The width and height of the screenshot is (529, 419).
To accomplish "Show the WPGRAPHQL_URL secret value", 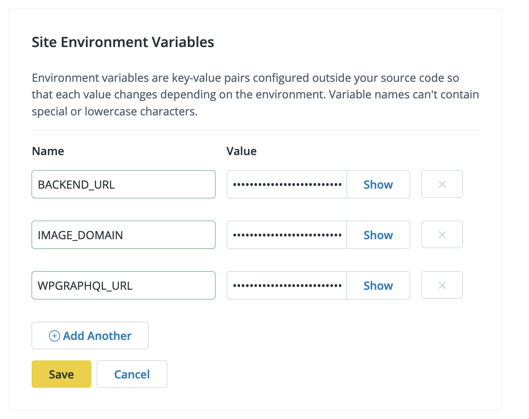I will [x=378, y=285].
